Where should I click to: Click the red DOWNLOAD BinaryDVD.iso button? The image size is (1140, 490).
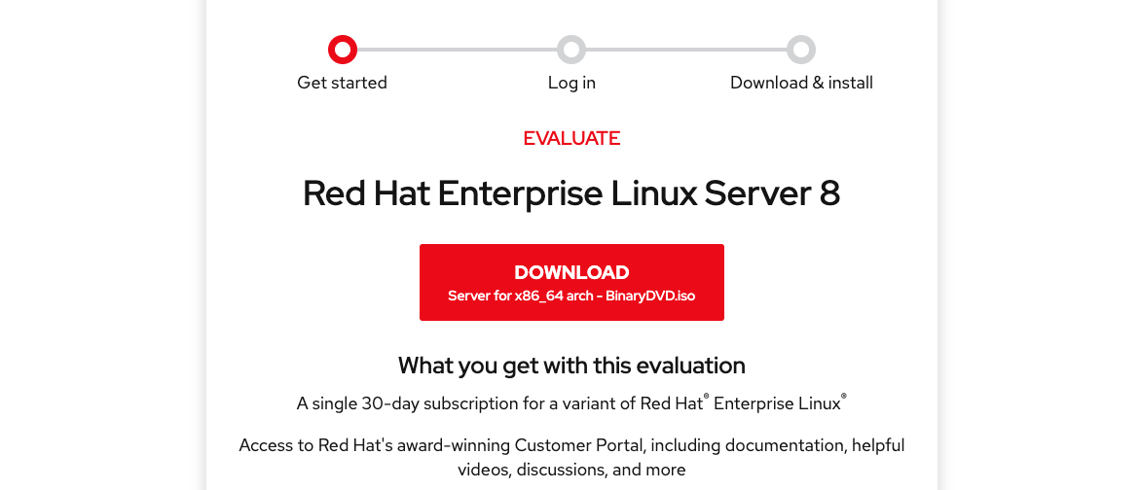point(571,282)
